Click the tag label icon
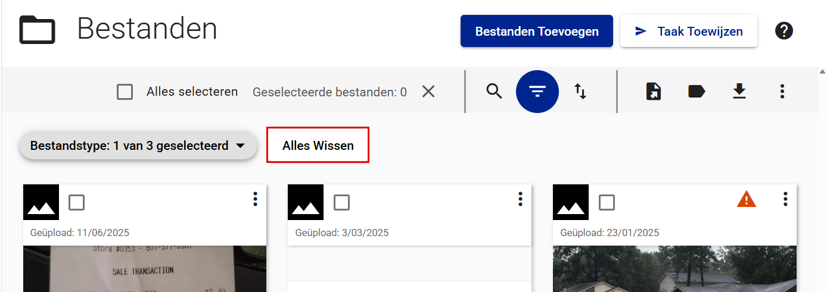The height and width of the screenshot is (292, 827). point(697,92)
